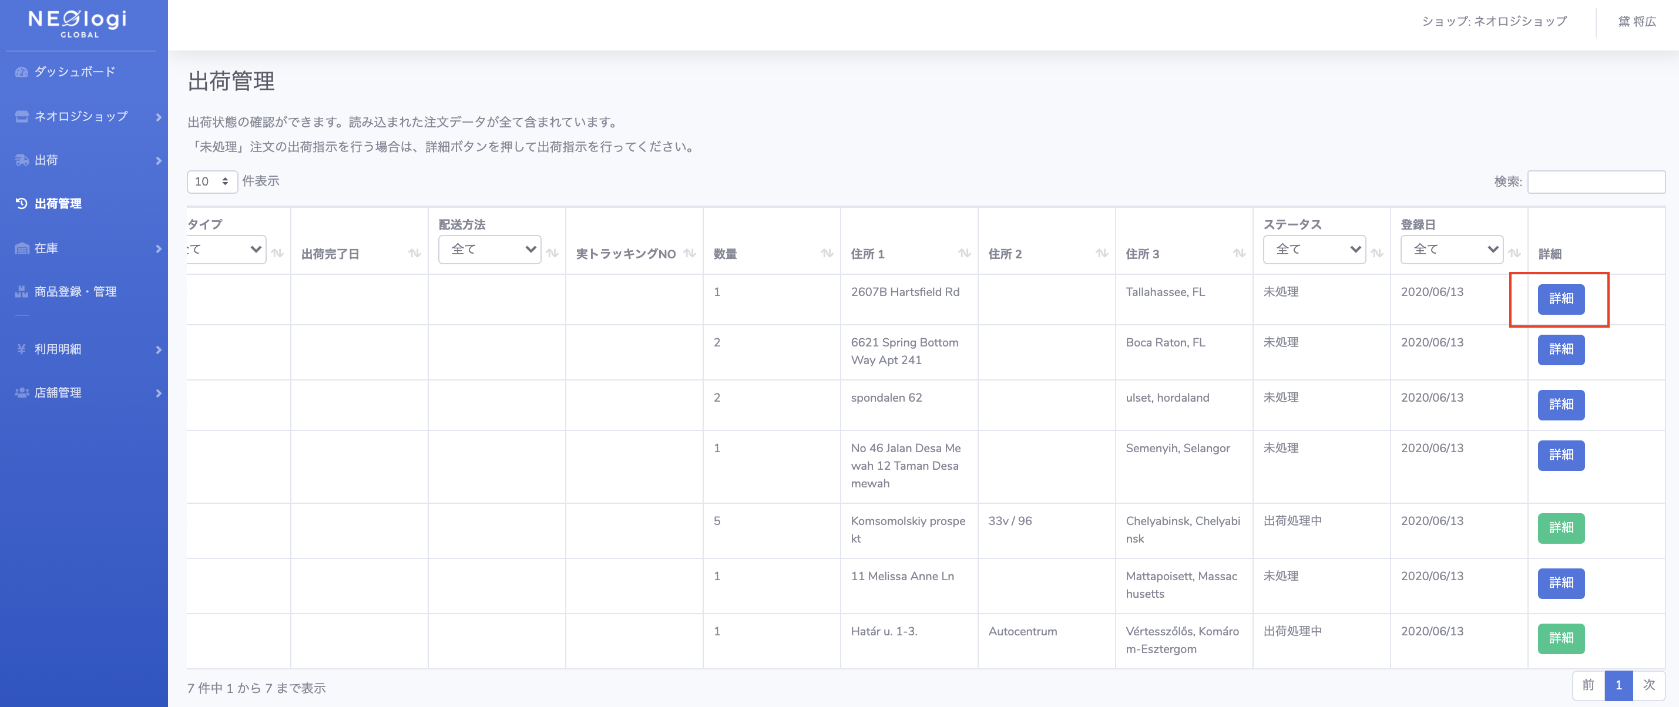
Task: Sort by 住所 1 column arrows
Action: pos(965,253)
